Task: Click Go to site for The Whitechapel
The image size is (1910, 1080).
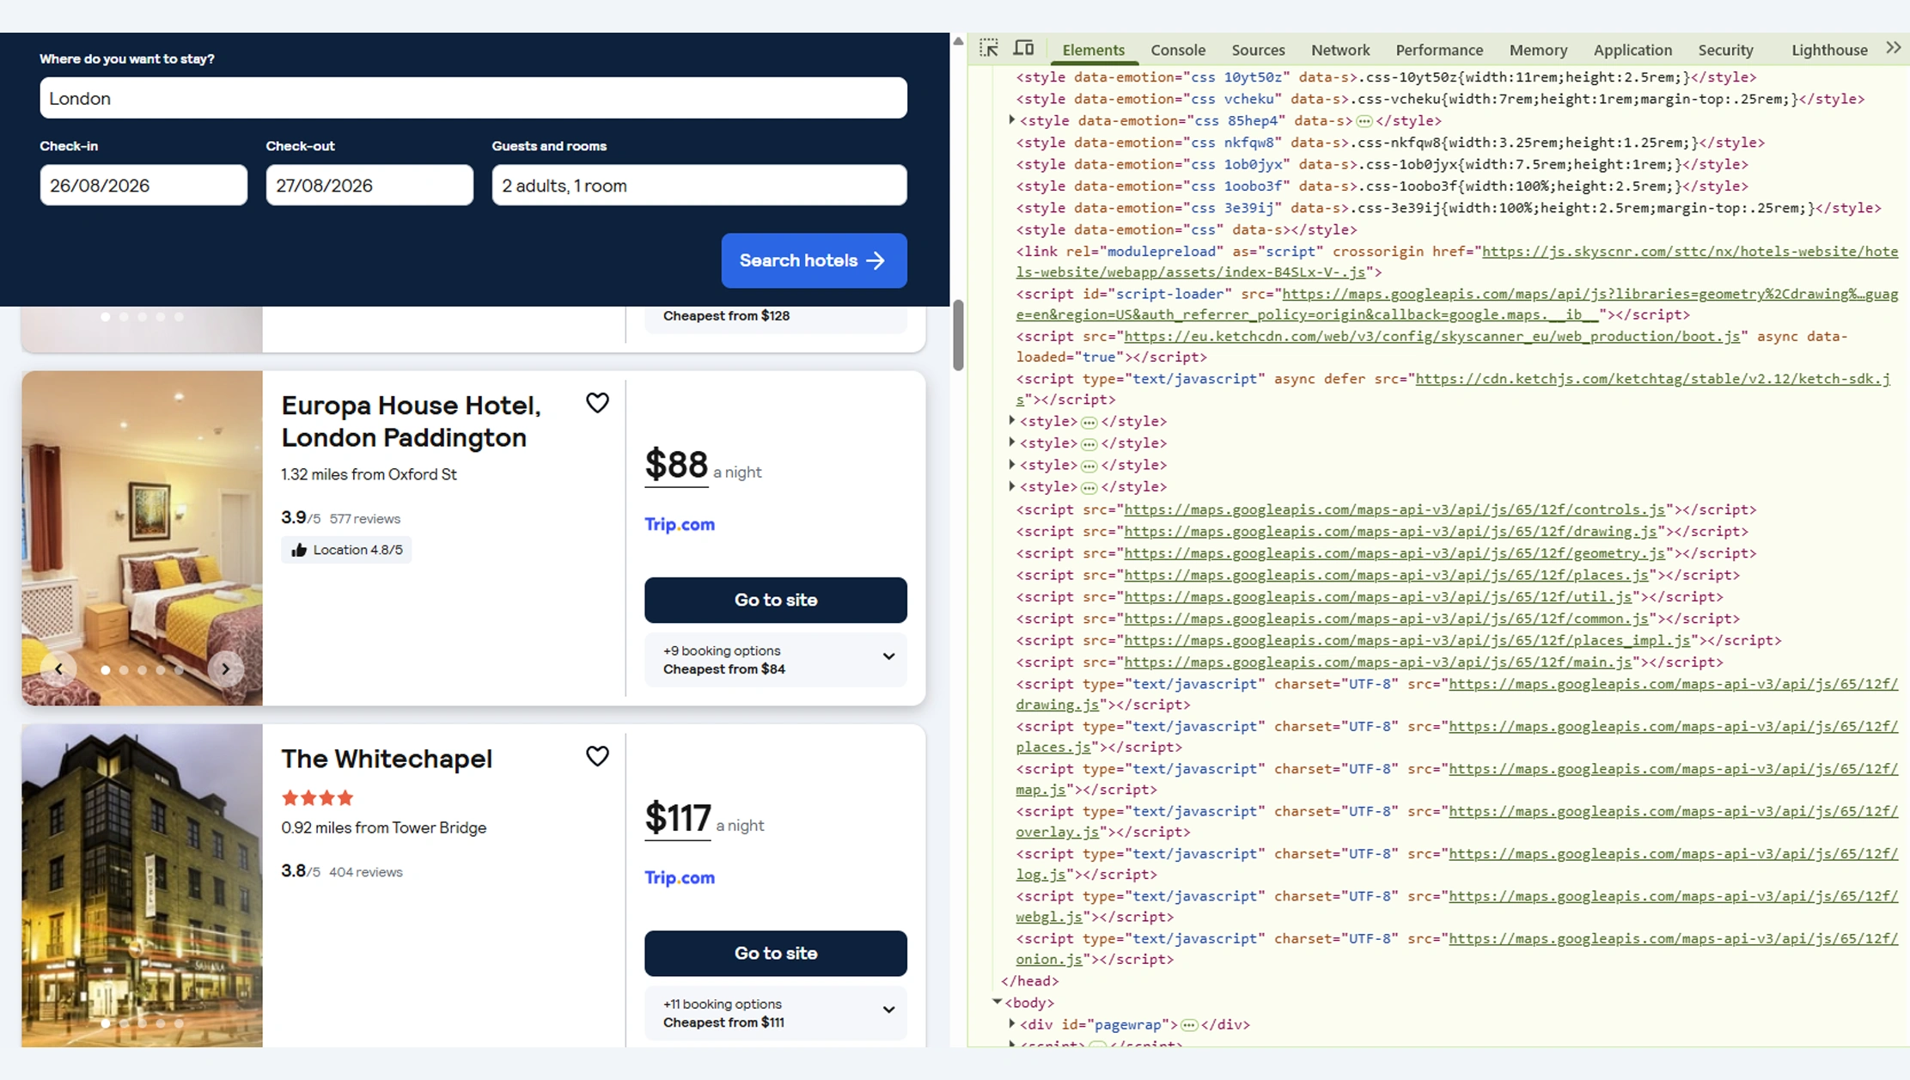Action: 775,953
